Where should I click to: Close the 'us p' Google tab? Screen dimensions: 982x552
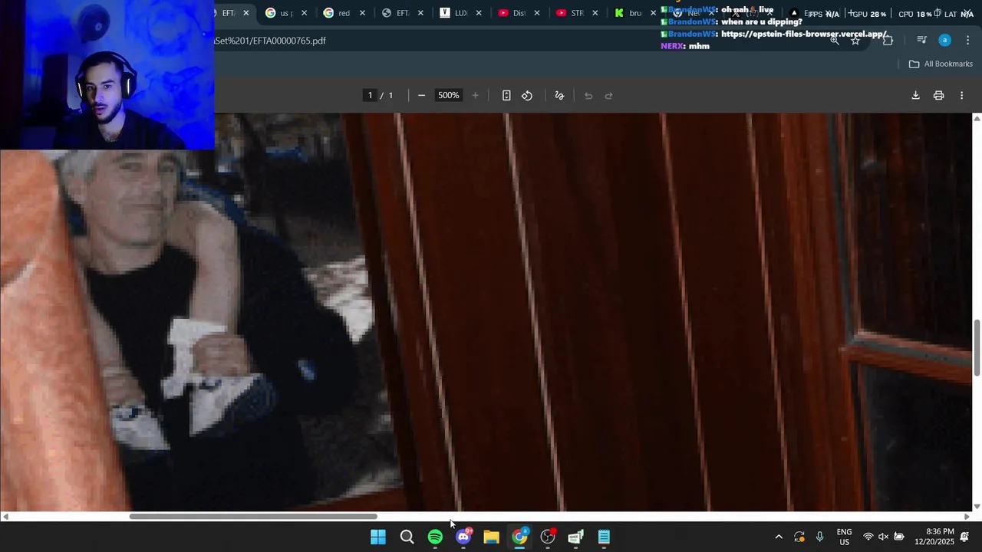click(x=305, y=13)
